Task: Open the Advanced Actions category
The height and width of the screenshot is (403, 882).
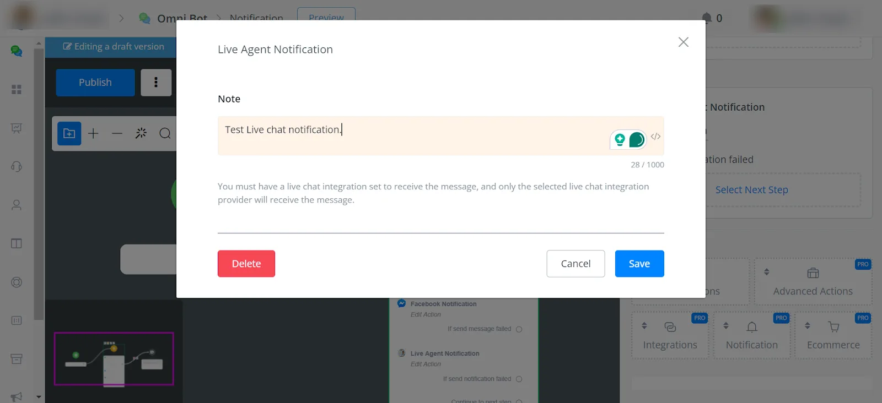Action: [813, 281]
